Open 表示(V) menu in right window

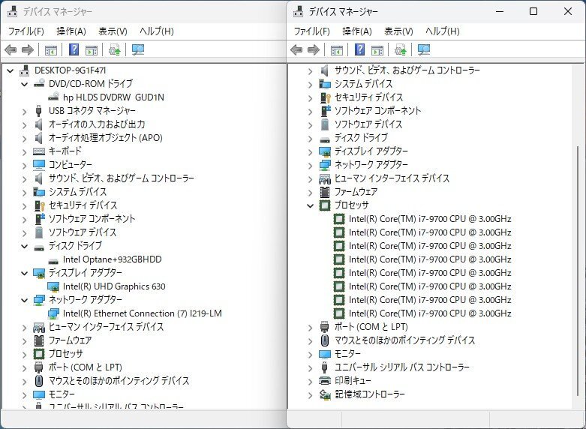pos(398,31)
